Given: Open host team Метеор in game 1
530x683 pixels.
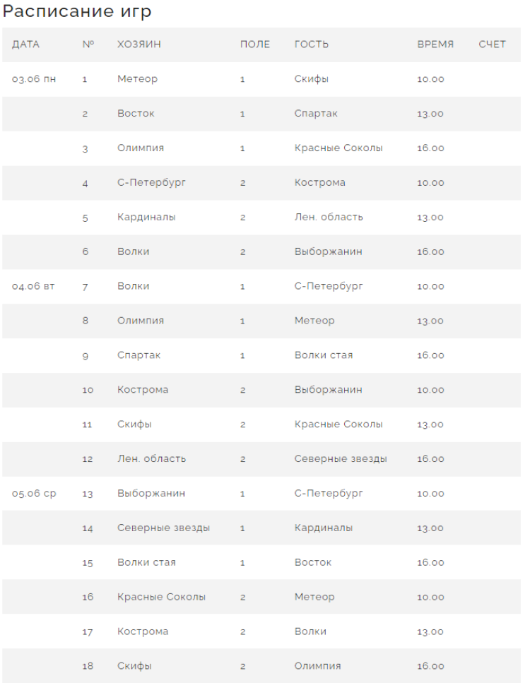Looking at the screenshot, I should click(137, 79).
